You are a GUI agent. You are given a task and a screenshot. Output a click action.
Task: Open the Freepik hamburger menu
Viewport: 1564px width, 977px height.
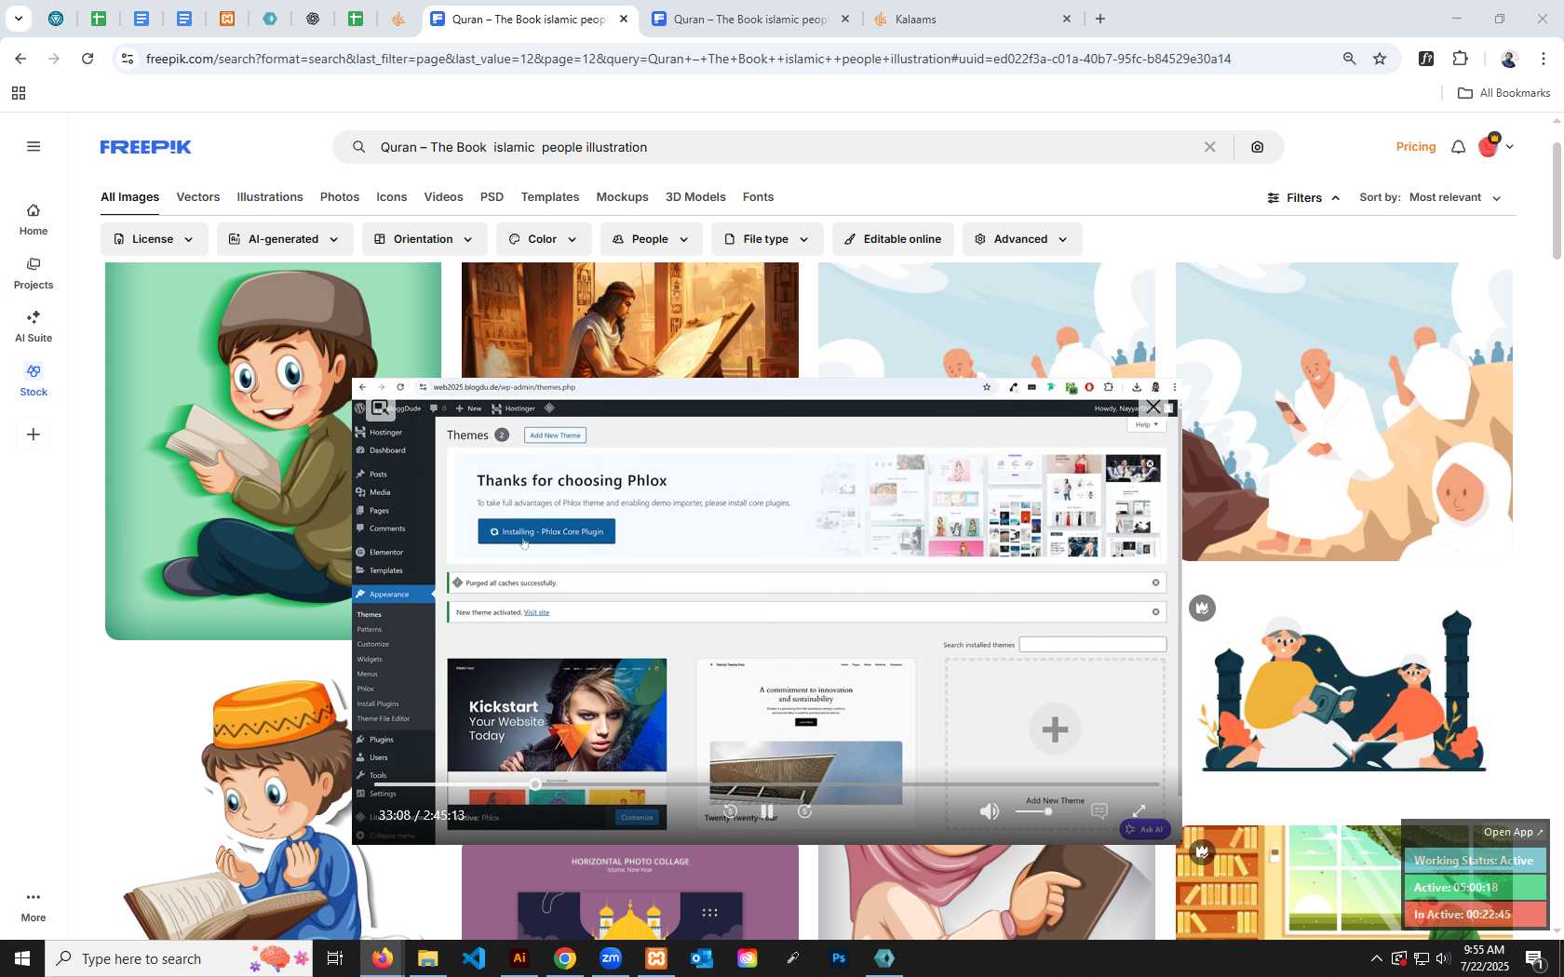(x=34, y=147)
